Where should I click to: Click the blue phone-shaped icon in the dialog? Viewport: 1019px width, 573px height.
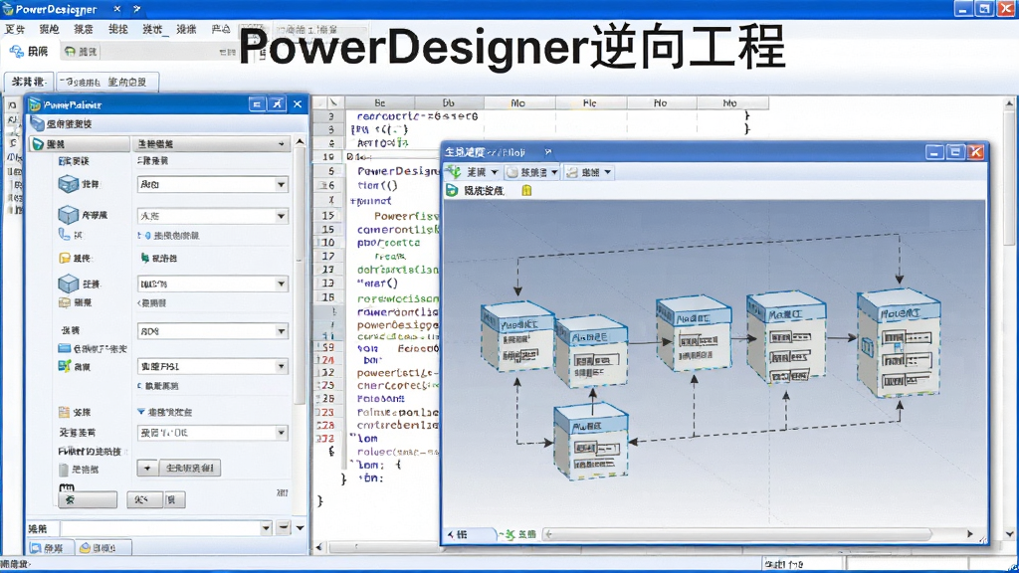point(64,235)
